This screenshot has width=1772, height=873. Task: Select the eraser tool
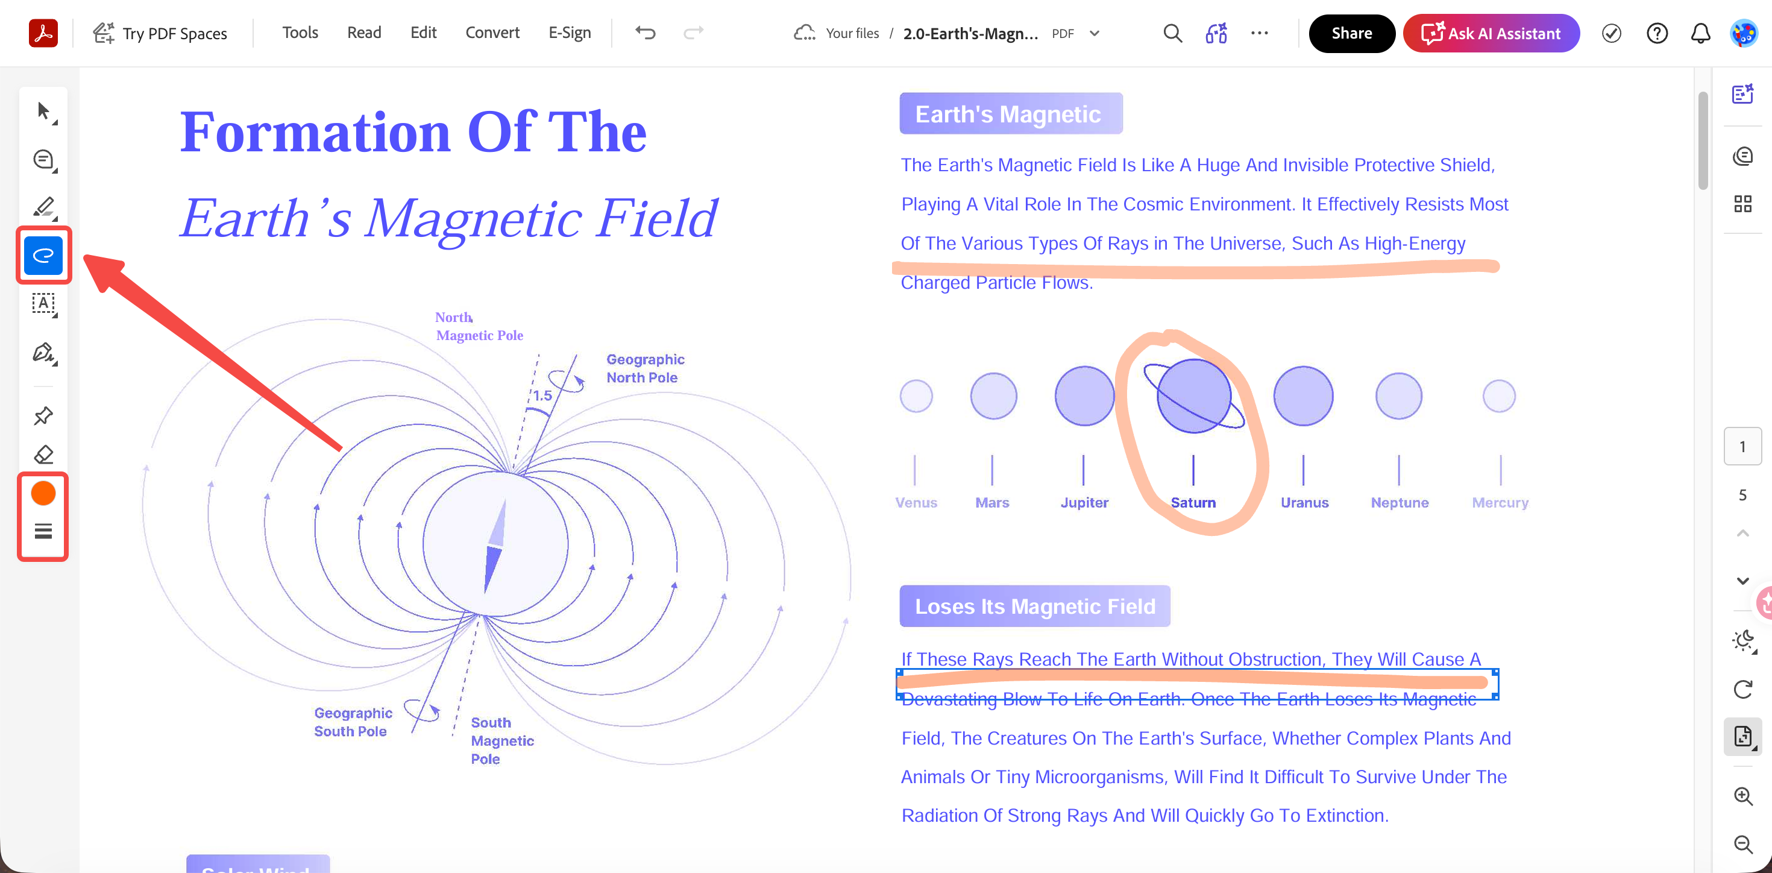tap(43, 455)
